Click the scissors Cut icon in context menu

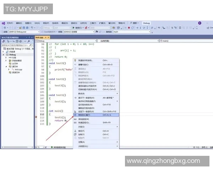(75, 131)
